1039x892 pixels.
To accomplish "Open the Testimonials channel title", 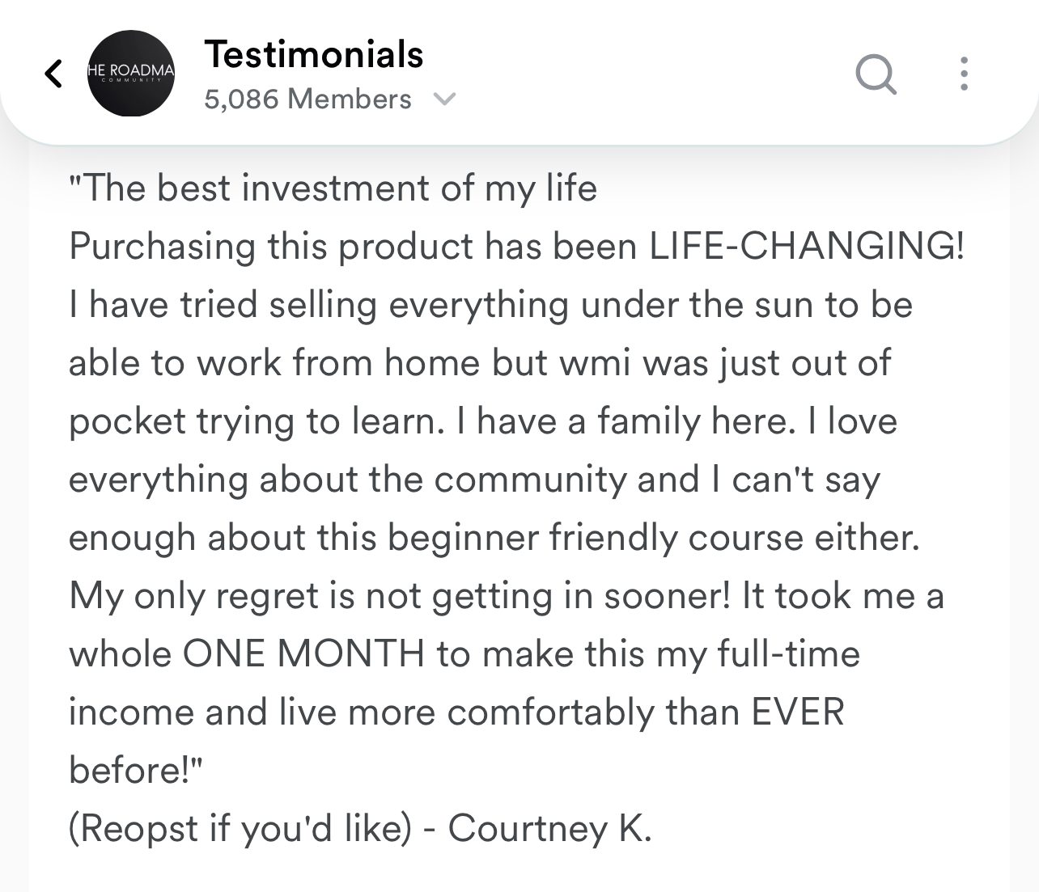I will (314, 54).
